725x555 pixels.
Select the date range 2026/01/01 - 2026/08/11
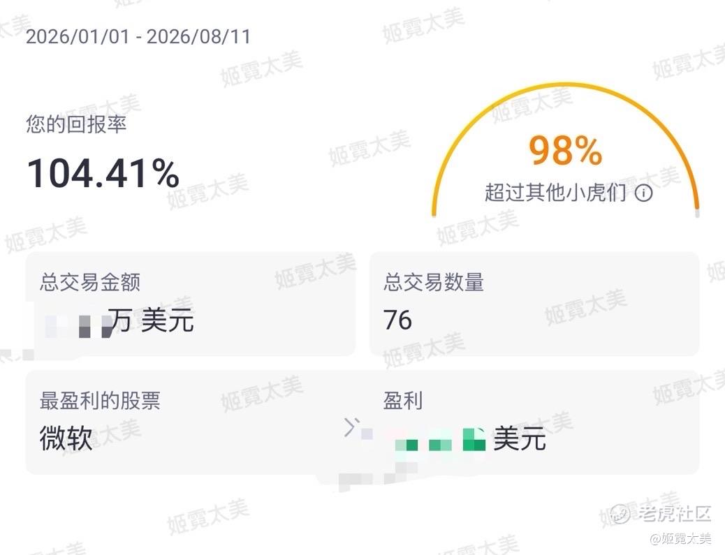138,36
